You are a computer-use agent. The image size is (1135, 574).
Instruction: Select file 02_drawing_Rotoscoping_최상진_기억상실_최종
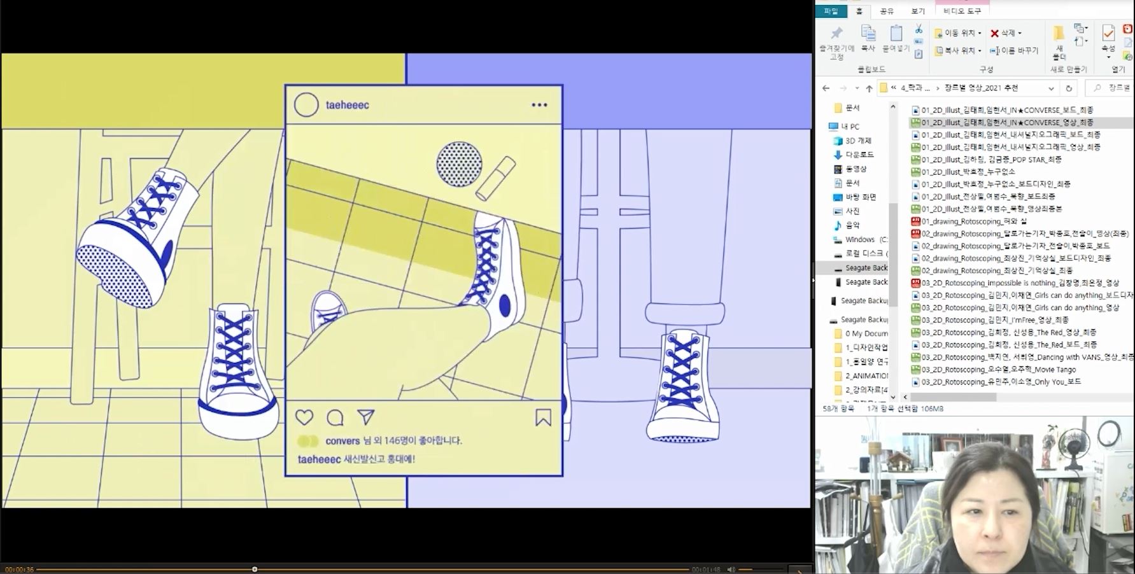[x=991, y=270]
